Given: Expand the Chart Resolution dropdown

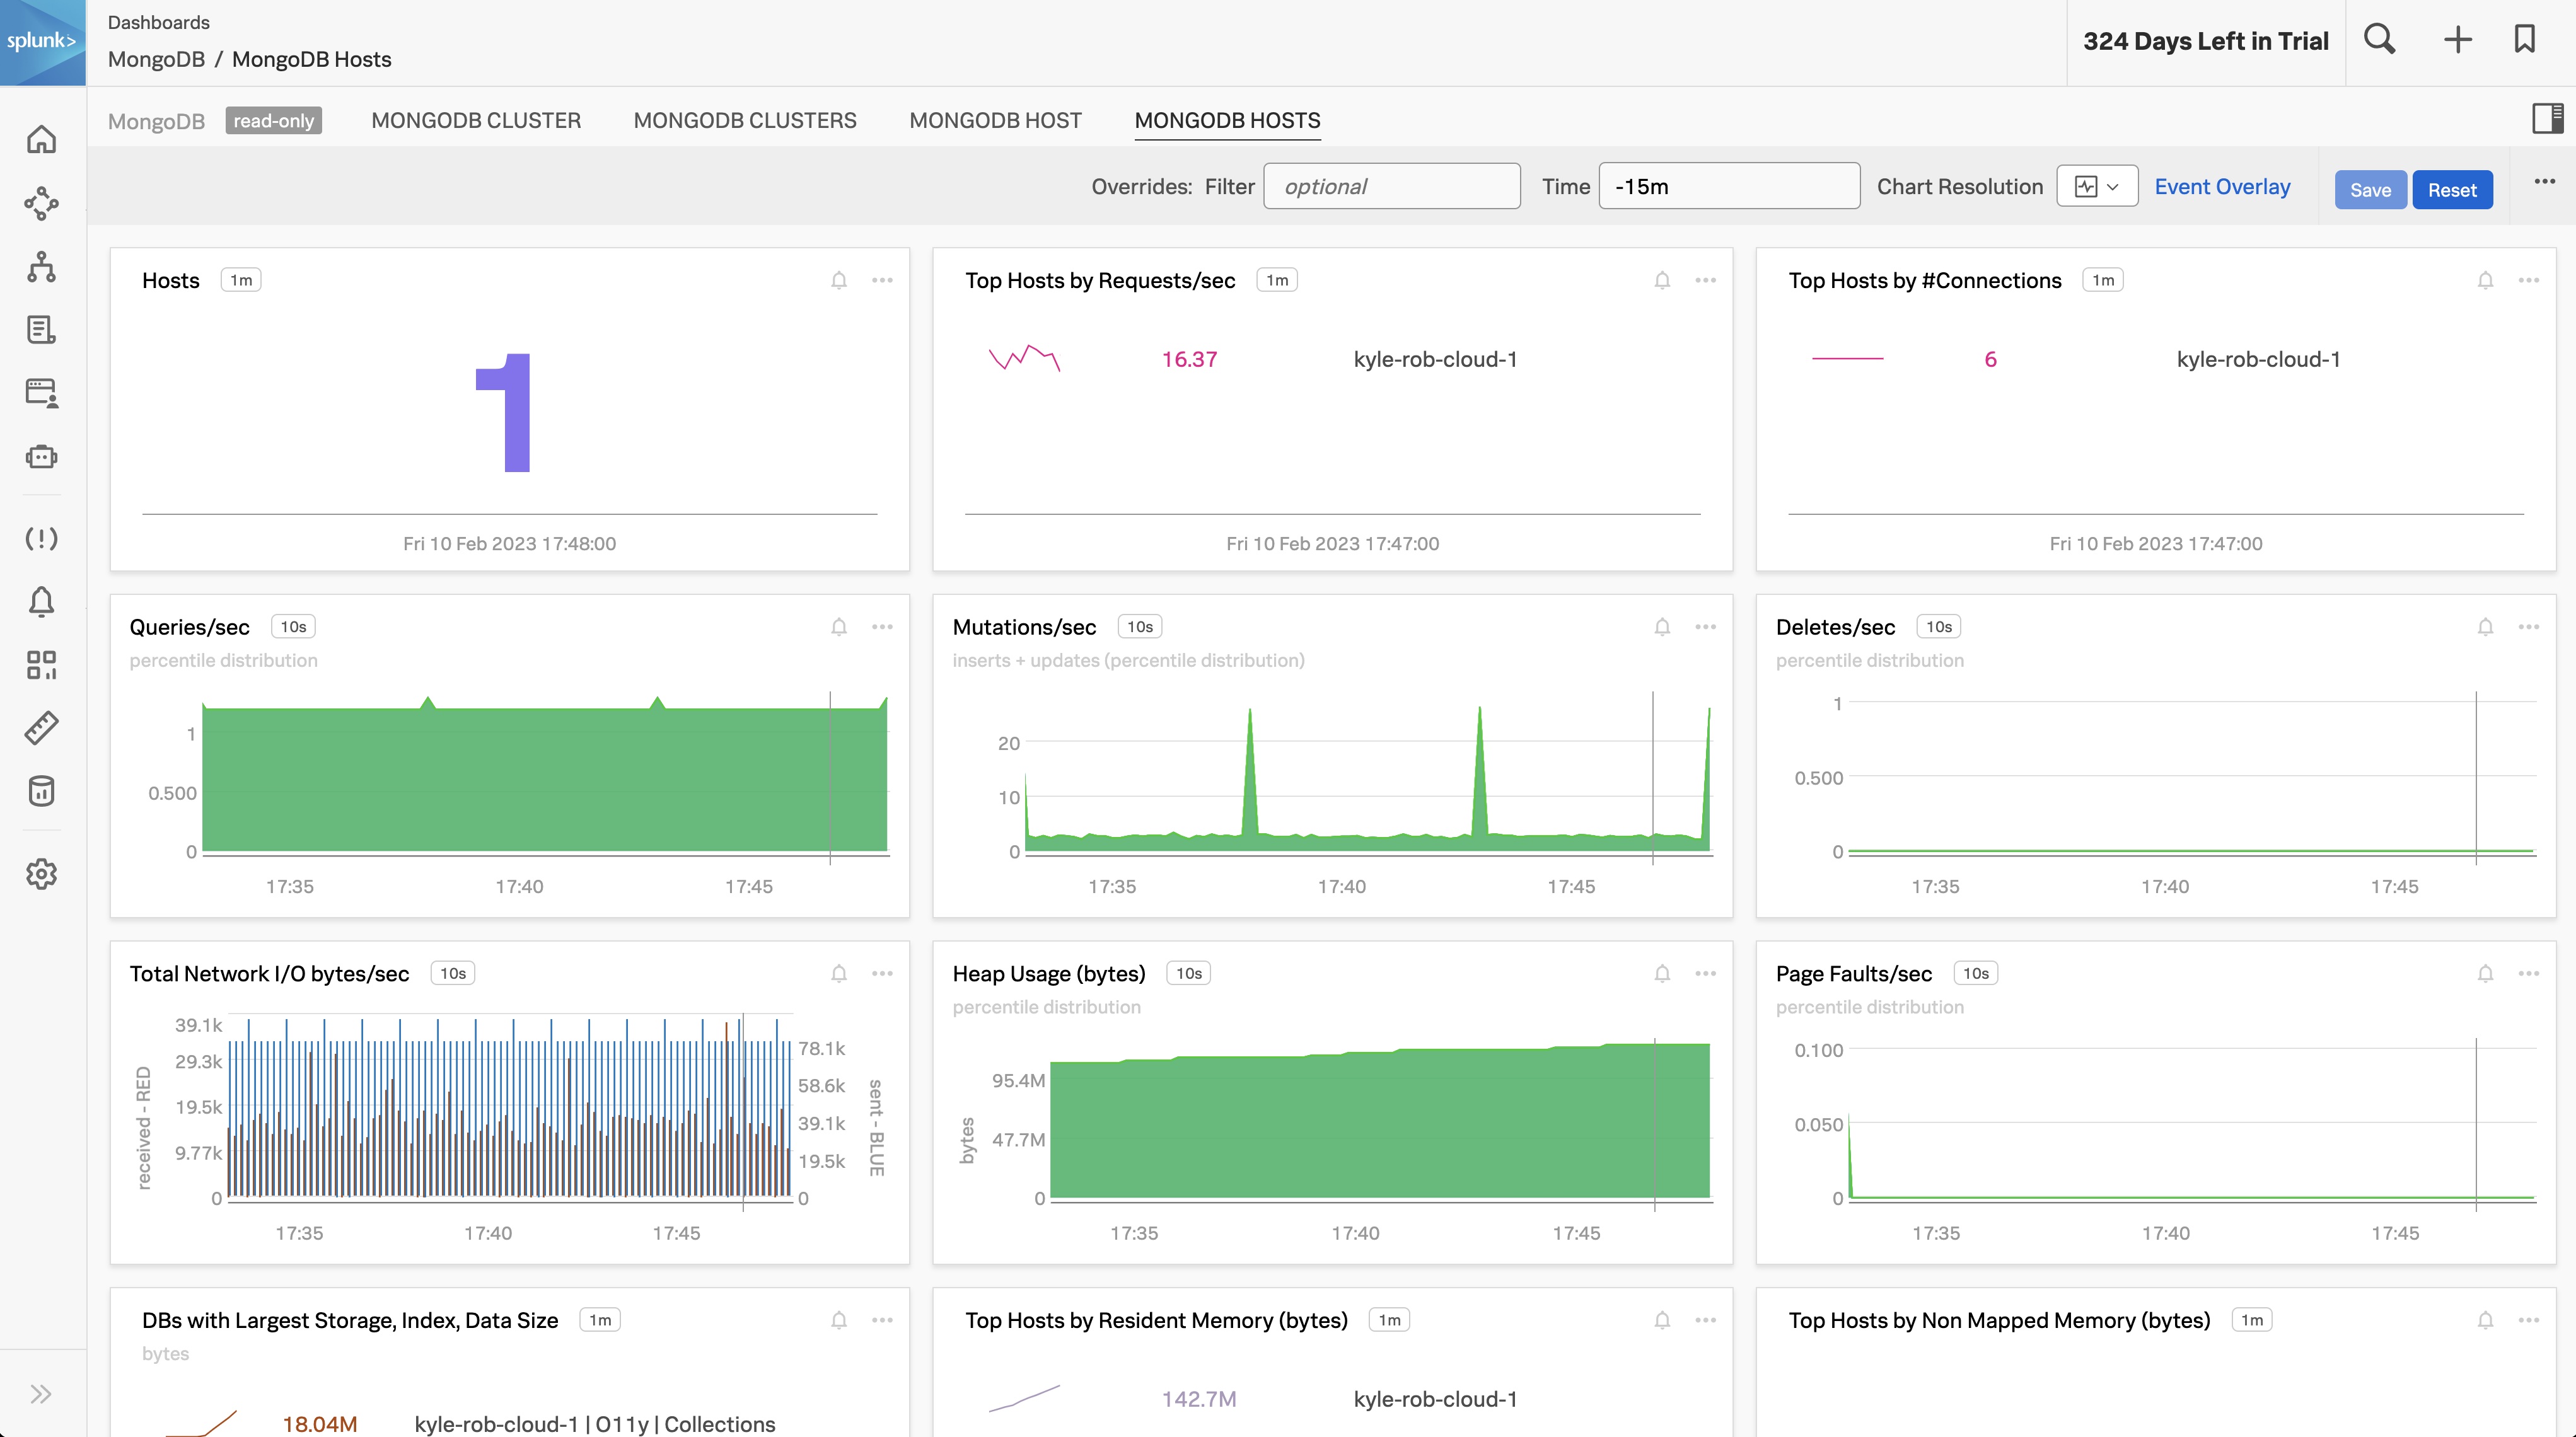Looking at the screenshot, I should [x=2097, y=186].
